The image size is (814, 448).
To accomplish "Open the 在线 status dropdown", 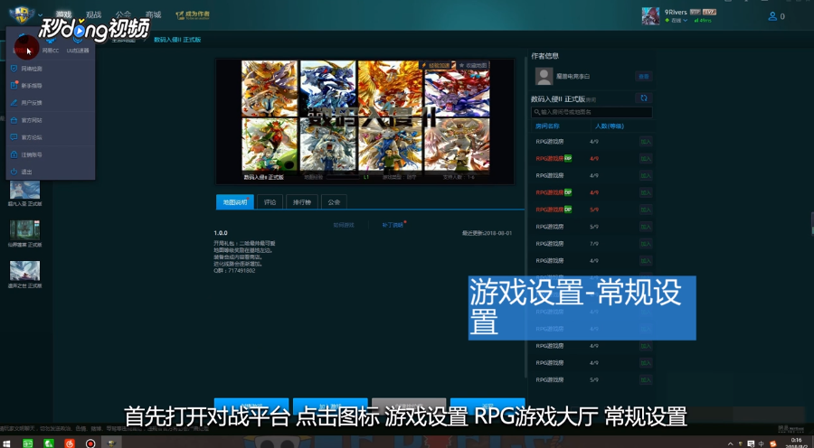I will point(676,20).
